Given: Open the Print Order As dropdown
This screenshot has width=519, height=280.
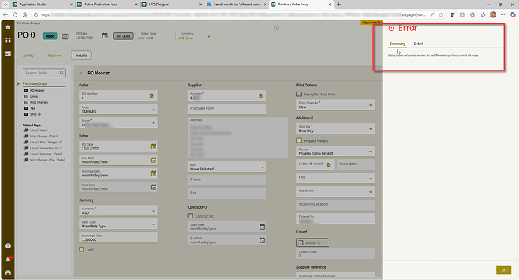Looking at the screenshot, I should click(x=335, y=104).
